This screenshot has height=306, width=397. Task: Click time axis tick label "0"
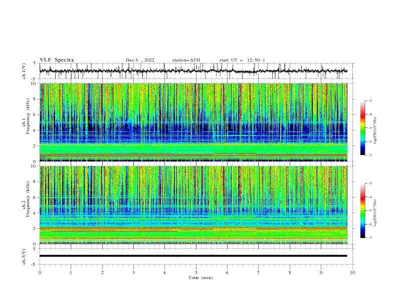(40, 272)
